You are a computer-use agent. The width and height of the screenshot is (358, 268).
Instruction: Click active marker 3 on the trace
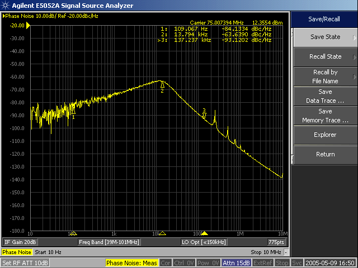204,116
